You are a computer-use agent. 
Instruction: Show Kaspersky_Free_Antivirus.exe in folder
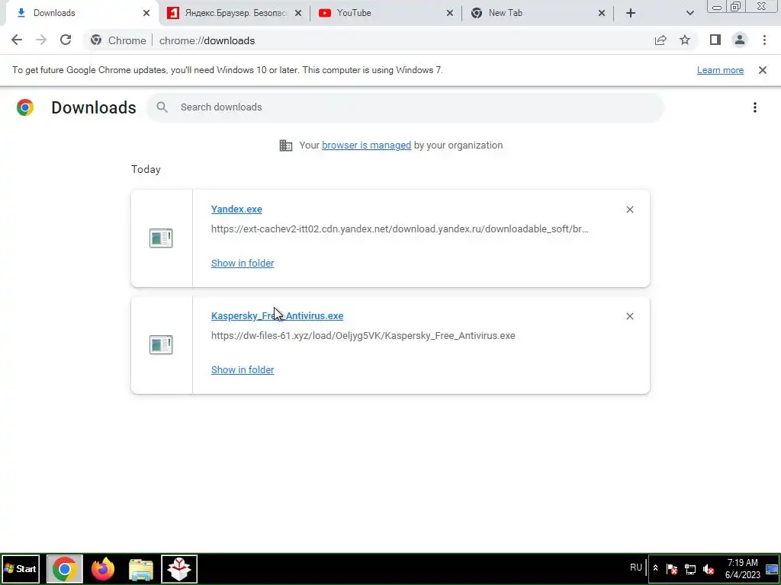pos(243,369)
